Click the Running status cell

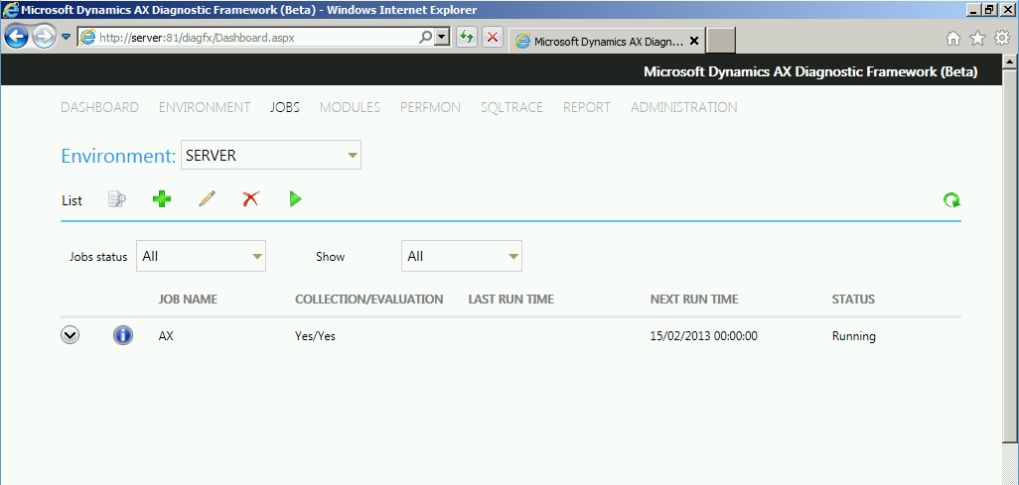[x=854, y=336]
